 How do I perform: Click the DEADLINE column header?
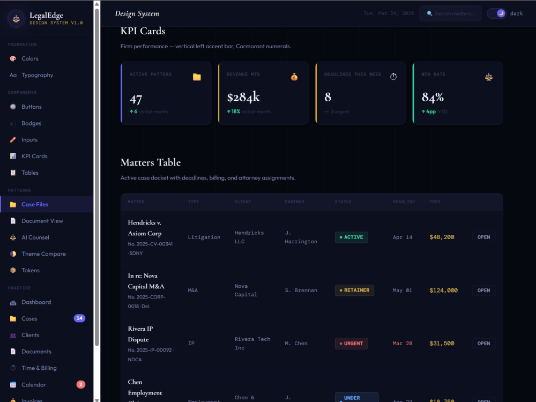[404, 202]
